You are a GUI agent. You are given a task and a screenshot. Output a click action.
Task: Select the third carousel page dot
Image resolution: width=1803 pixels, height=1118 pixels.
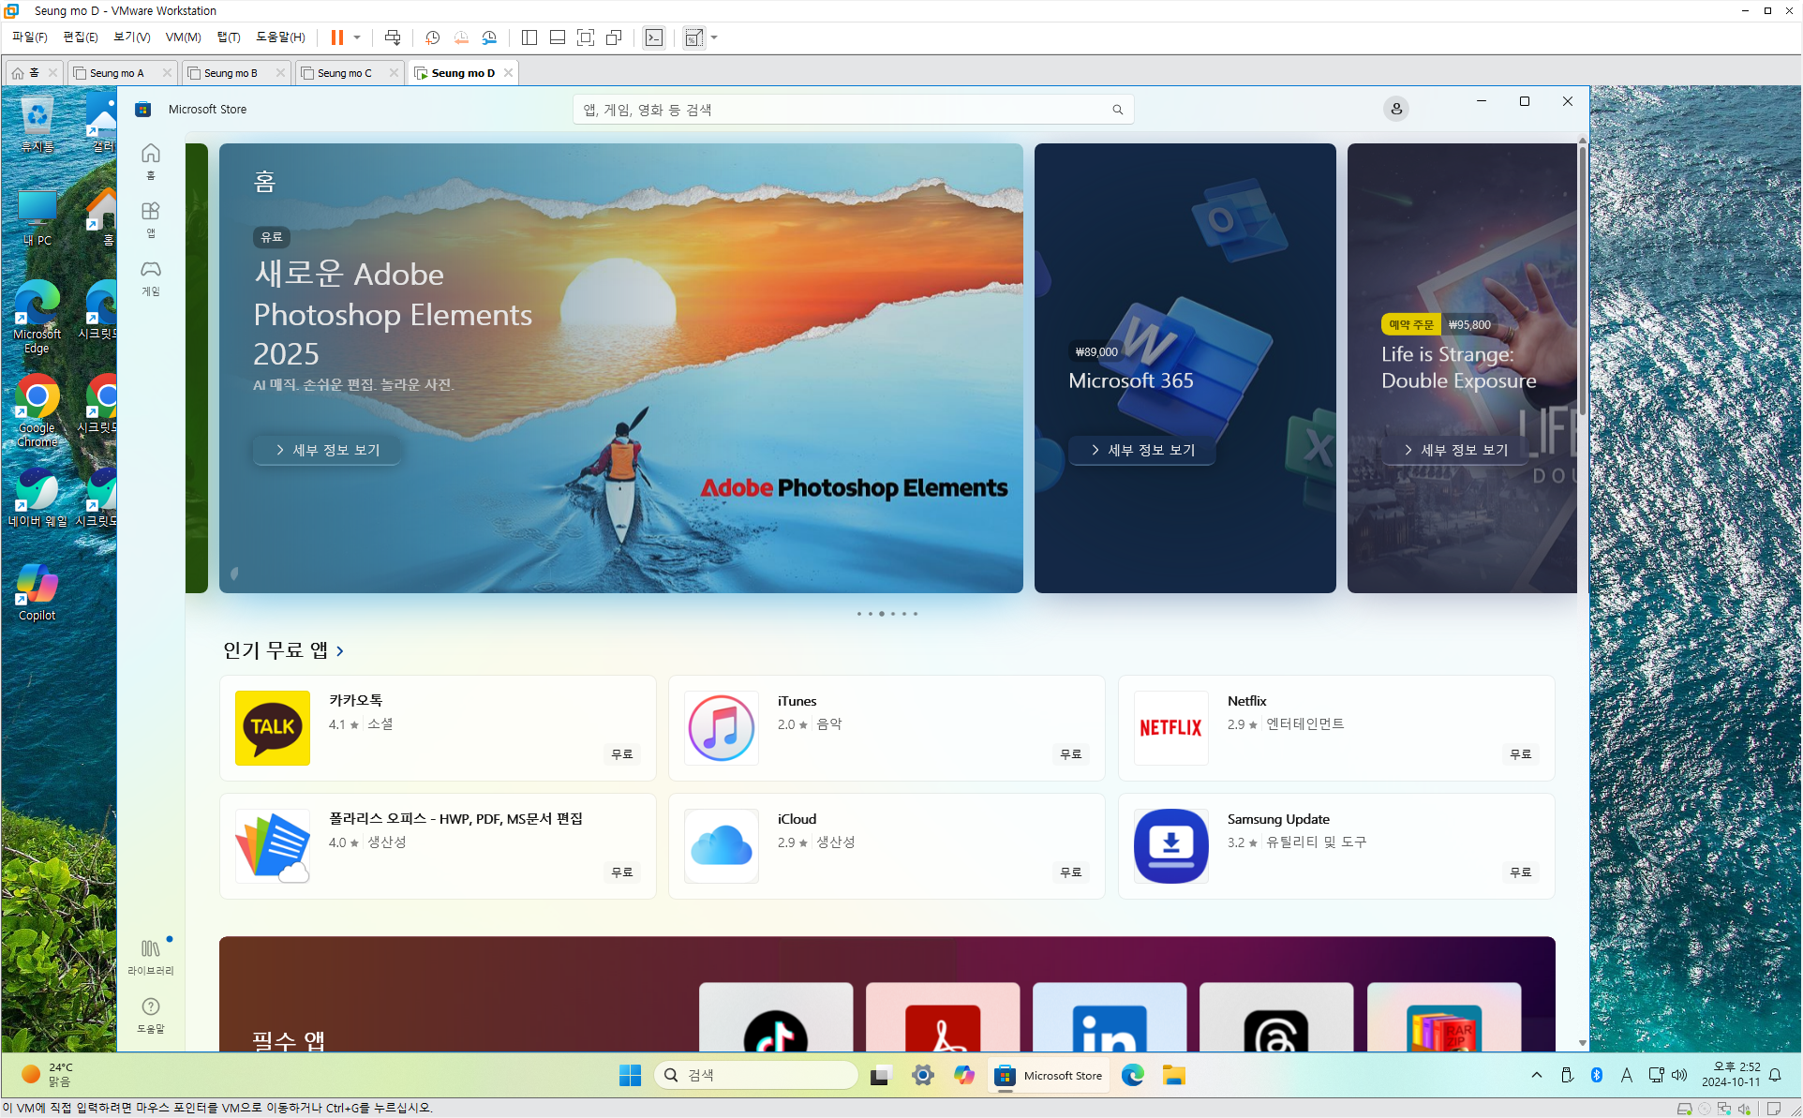tap(881, 614)
